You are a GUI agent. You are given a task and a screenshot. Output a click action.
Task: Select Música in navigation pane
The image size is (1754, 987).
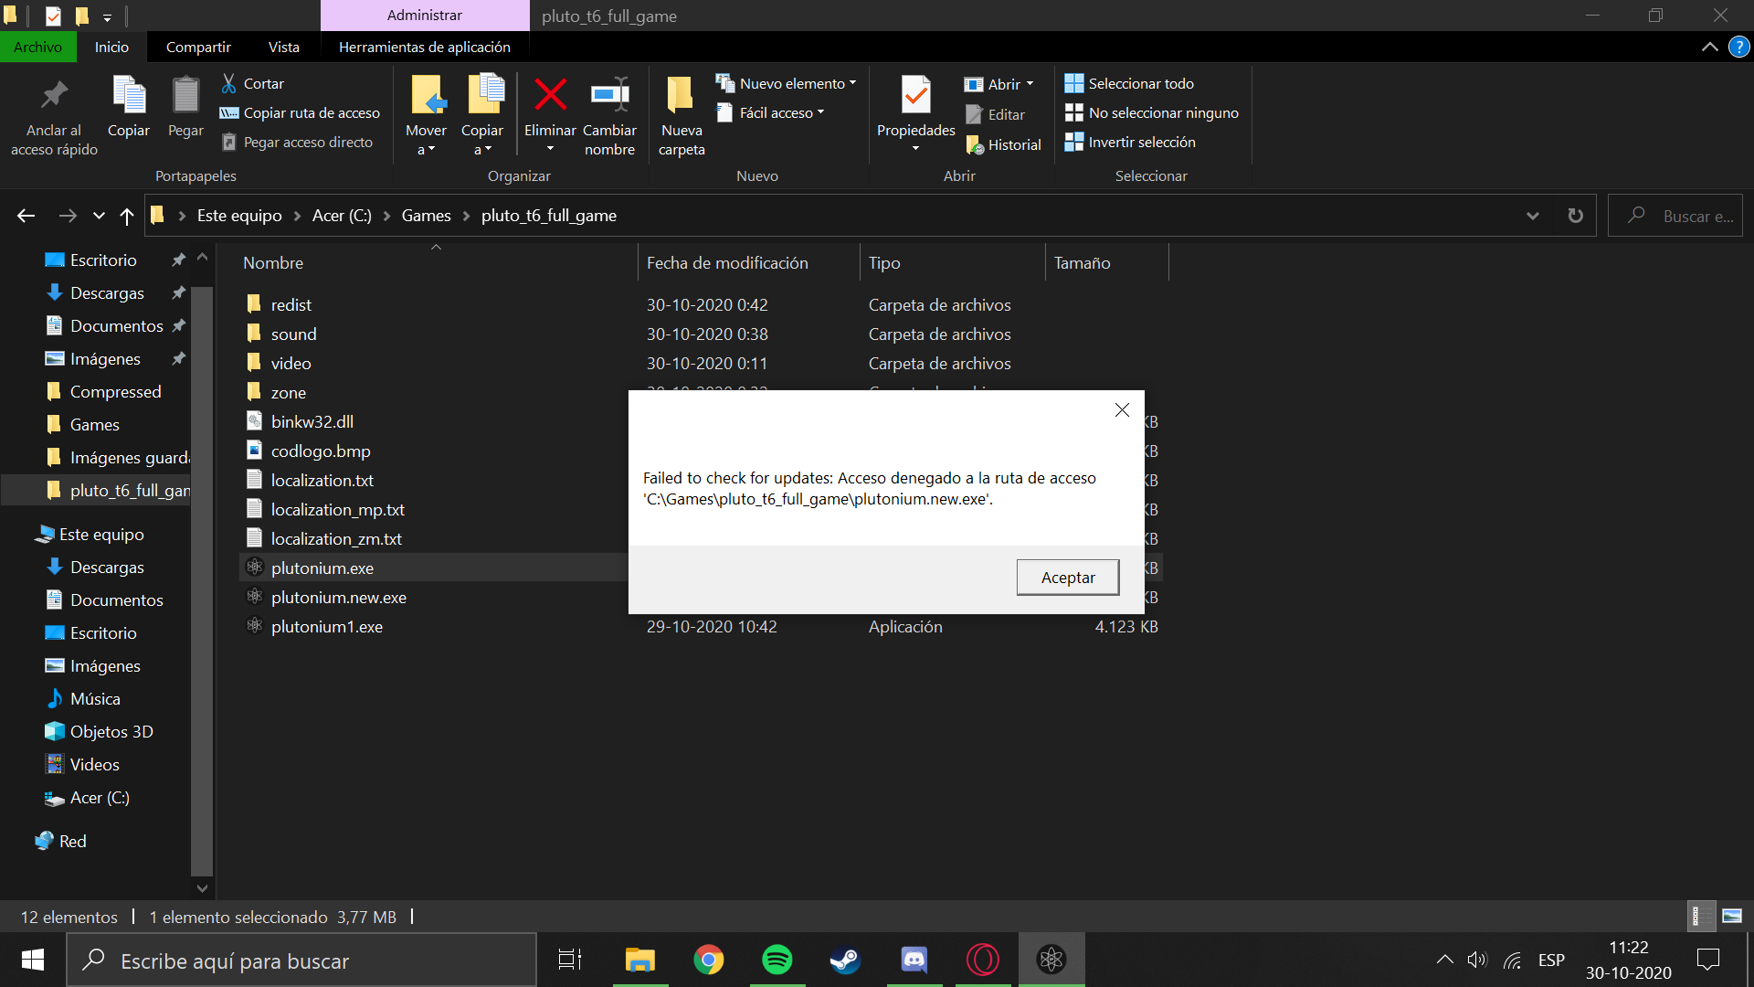click(x=83, y=698)
